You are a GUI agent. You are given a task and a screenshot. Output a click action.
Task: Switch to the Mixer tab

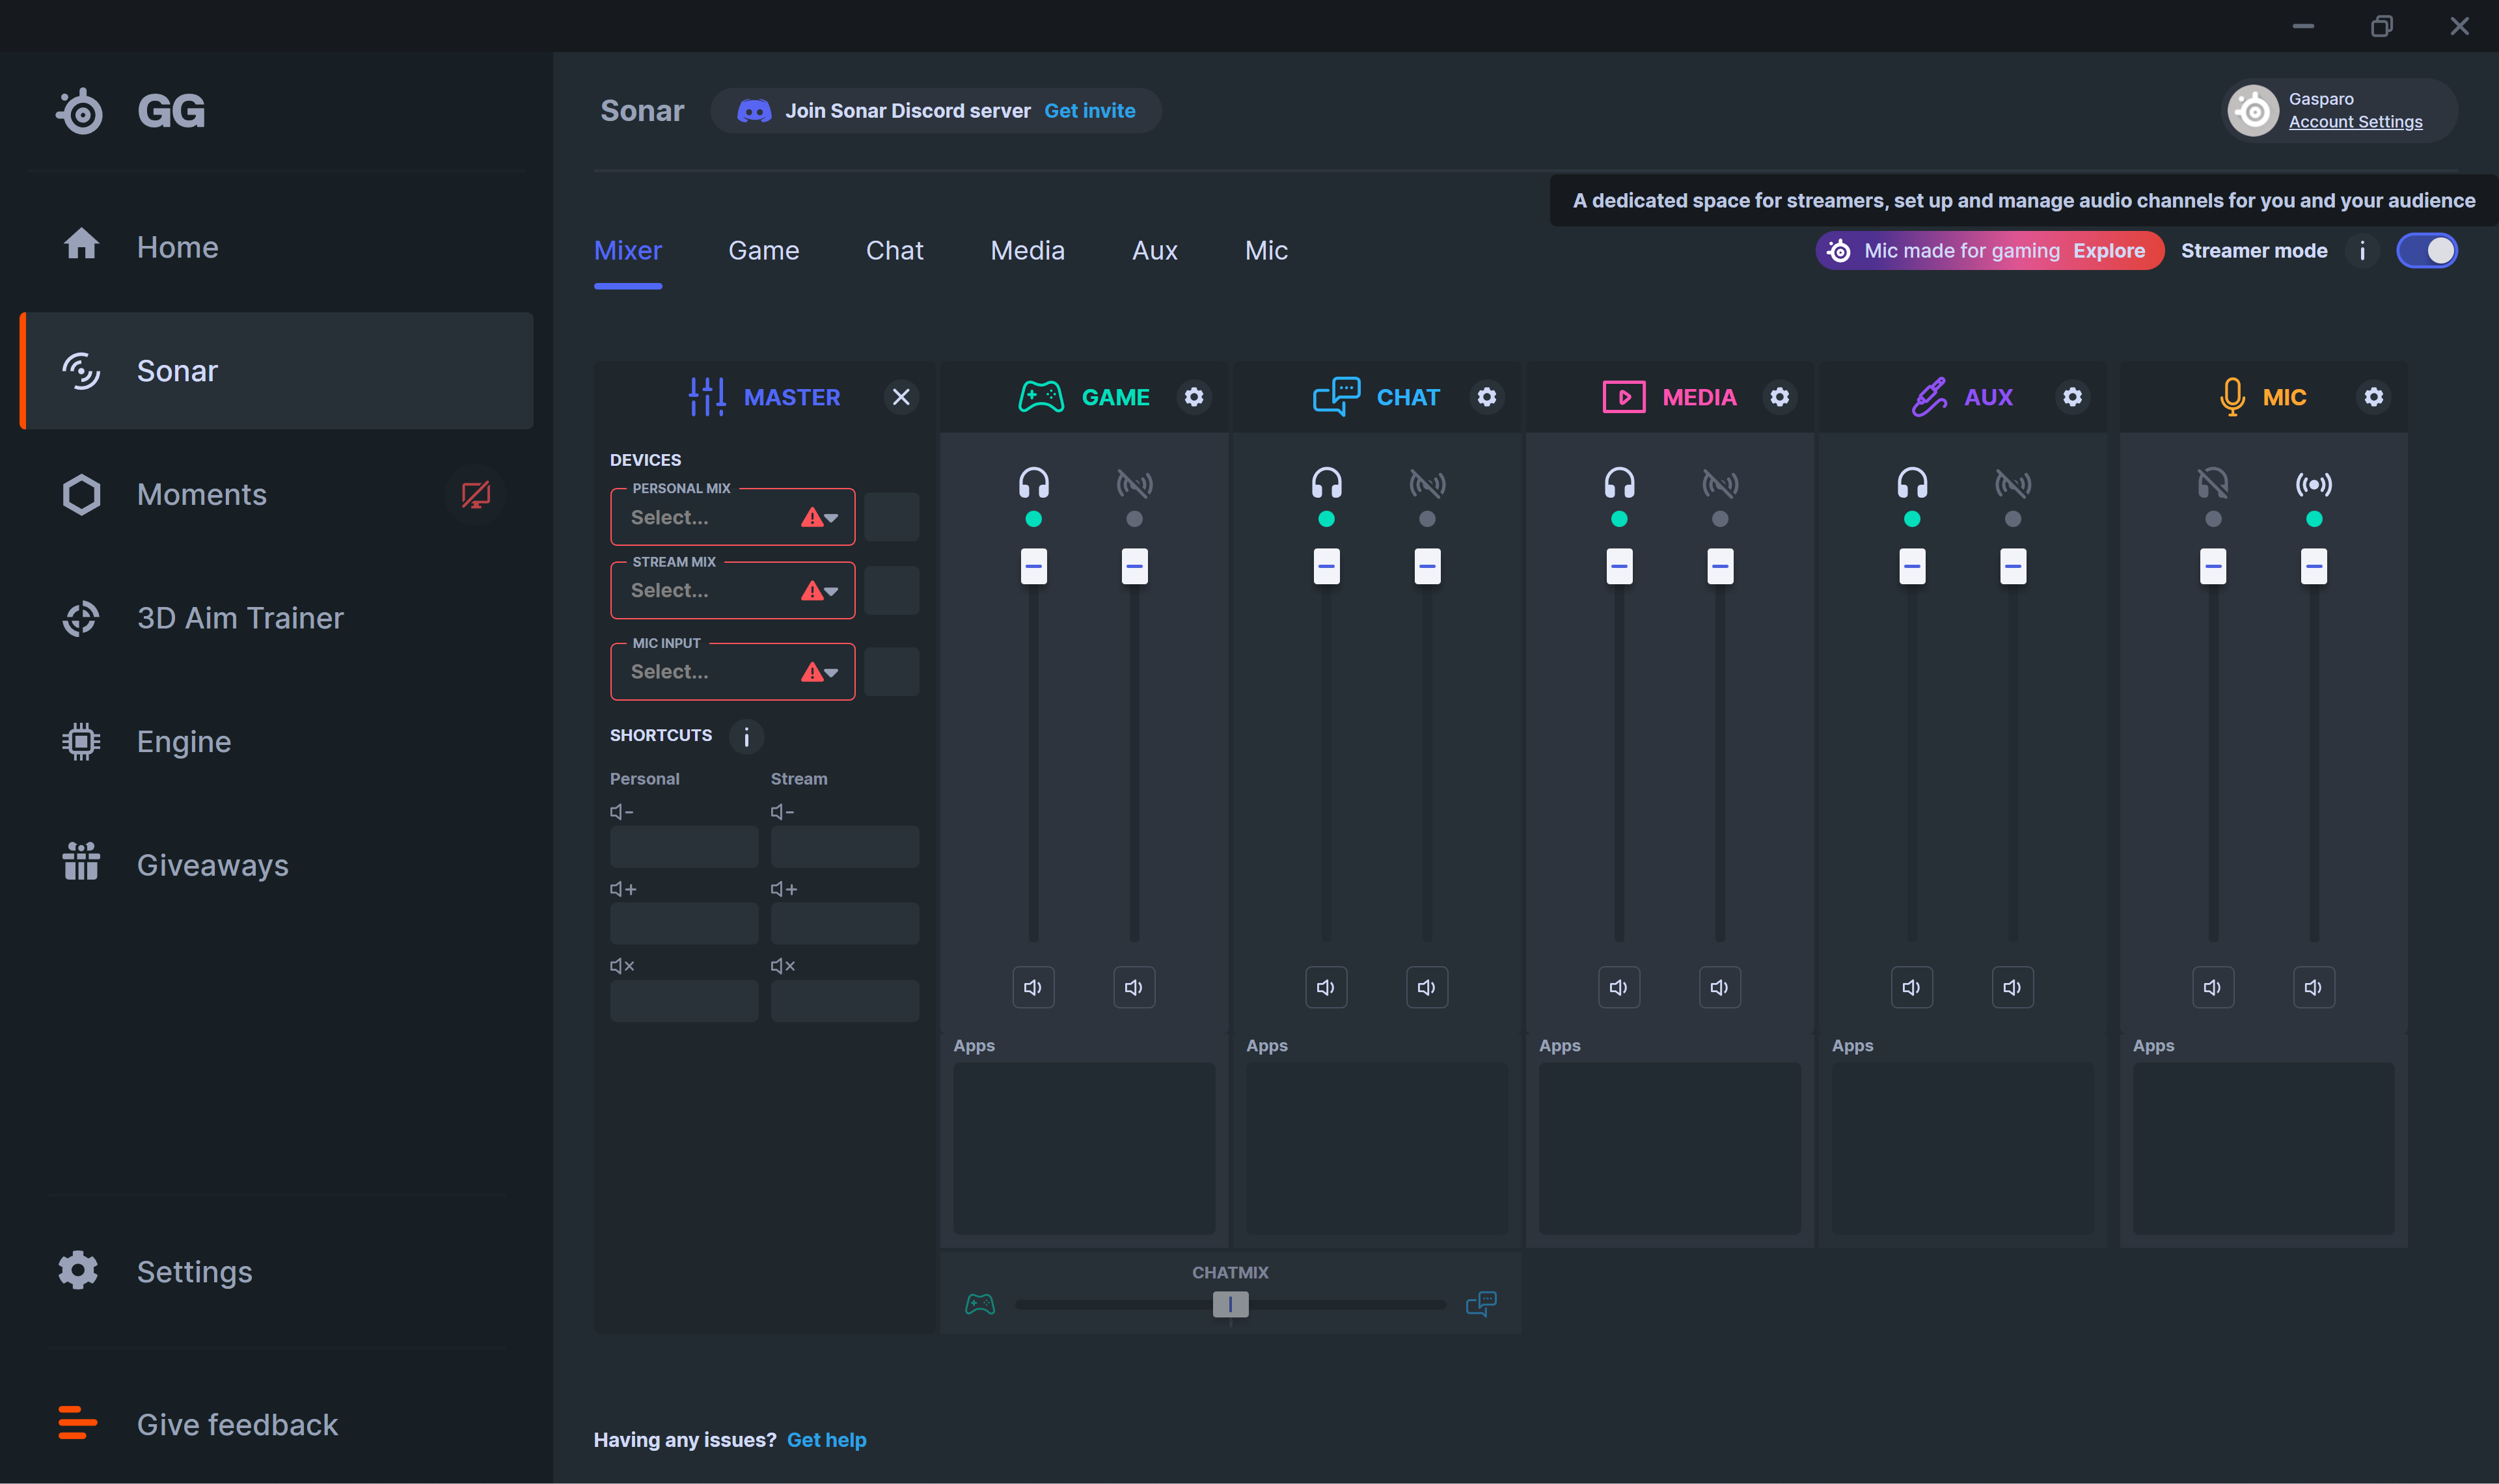628,251
